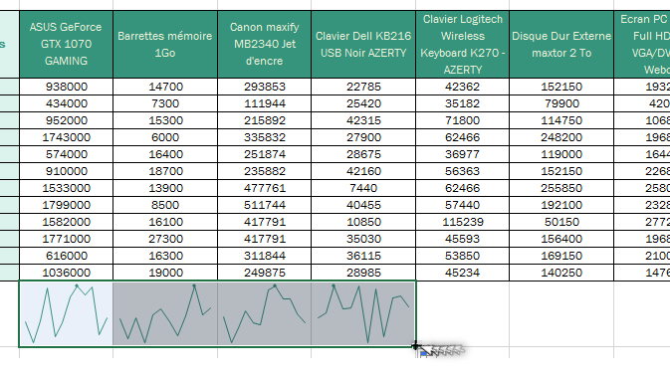This screenshot has height=376, width=670.
Task: Select cell with value 79900
Action: pos(561,103)
